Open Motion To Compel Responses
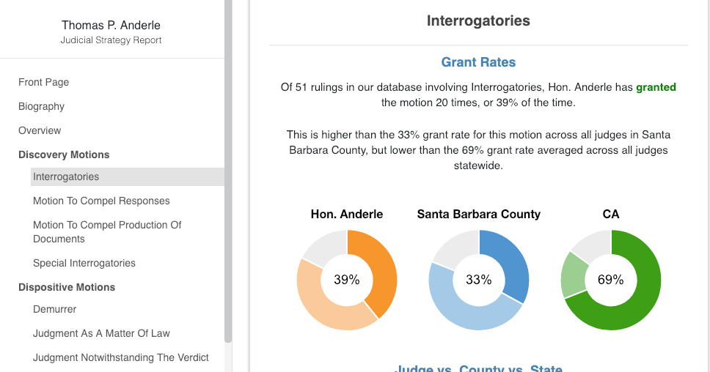The height and width of the screenshot is (372, 710). (x=101, y=201)
